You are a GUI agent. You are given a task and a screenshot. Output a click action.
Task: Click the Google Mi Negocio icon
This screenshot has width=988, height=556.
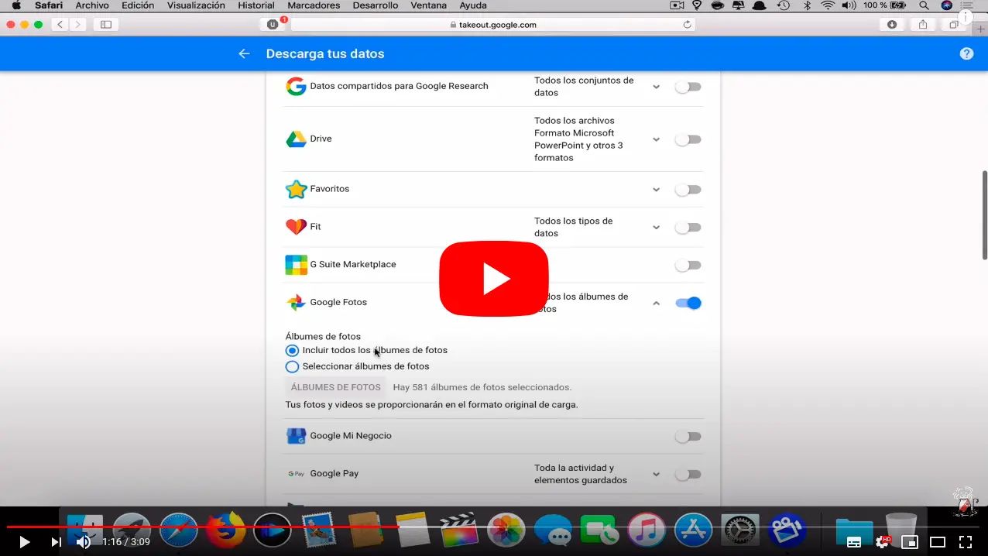(296, 436)
